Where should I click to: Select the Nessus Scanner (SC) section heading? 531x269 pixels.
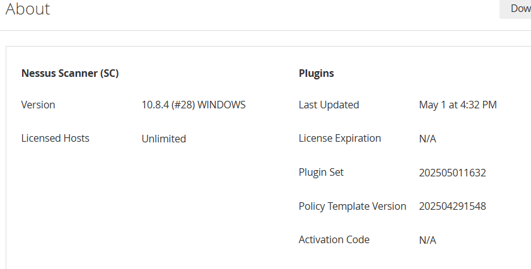[70, 73]
